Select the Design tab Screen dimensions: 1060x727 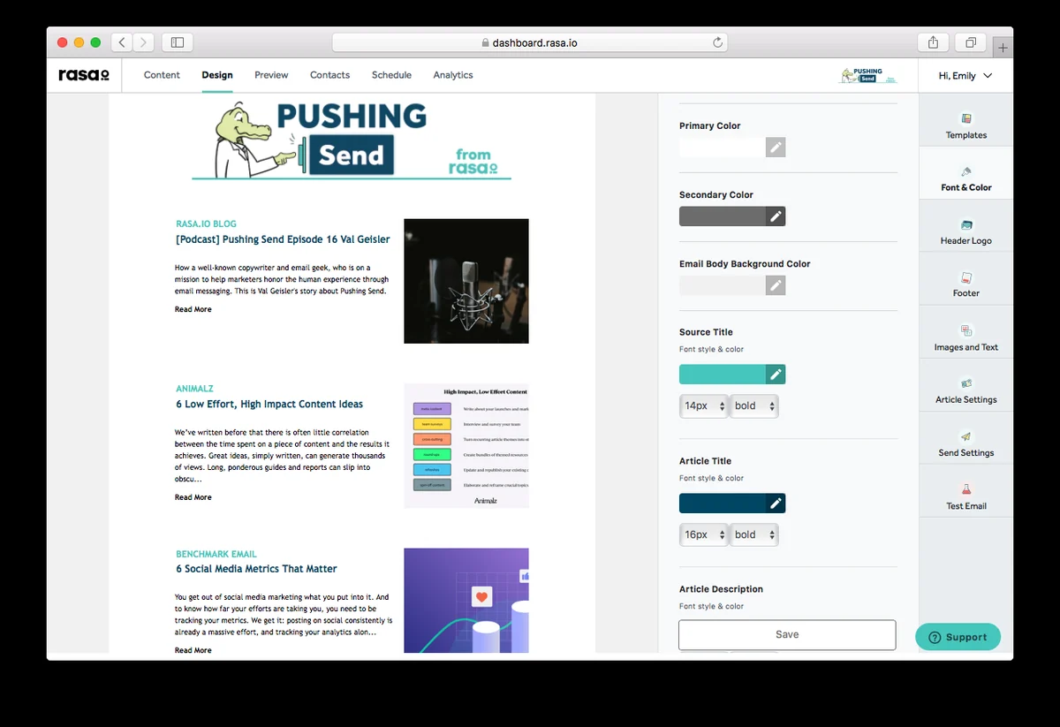click(x=217, y=75)
